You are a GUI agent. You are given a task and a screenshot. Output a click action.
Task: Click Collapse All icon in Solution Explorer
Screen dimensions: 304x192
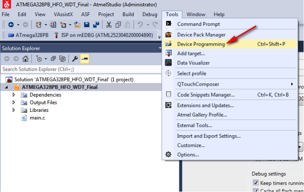tap(54, 59)
